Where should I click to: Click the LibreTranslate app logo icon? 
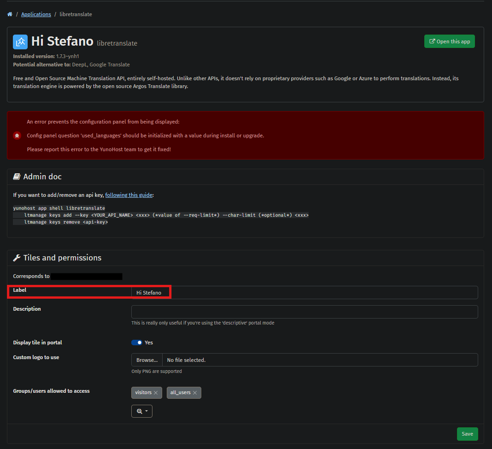pyautogui.click(x=20, y=42)
